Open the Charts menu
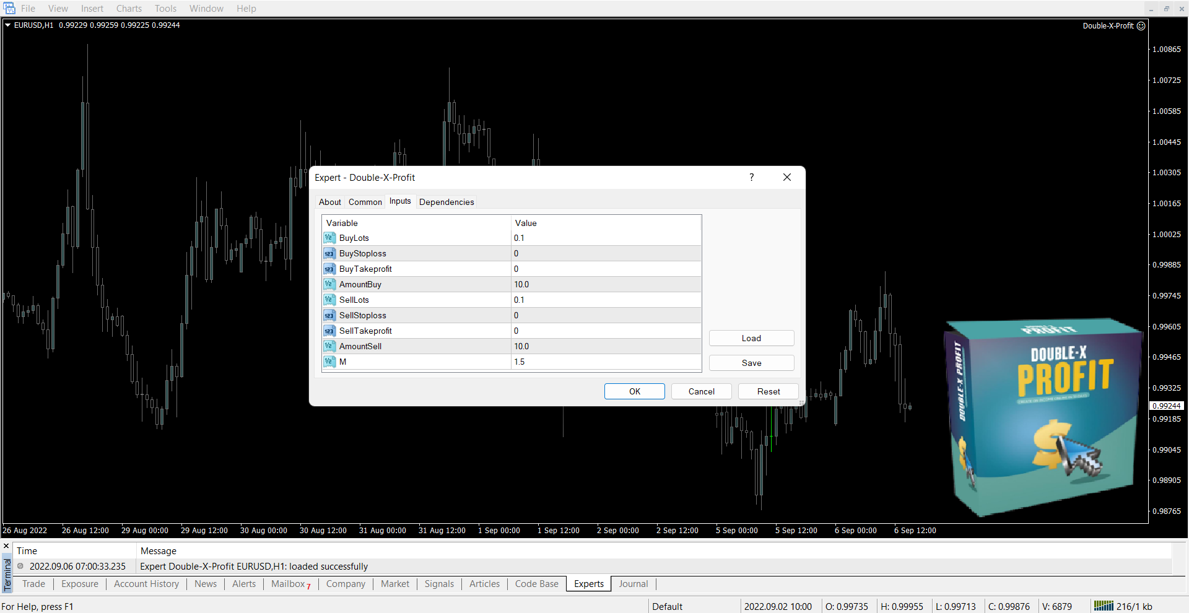1189x613 pixels. pos(129,9)
